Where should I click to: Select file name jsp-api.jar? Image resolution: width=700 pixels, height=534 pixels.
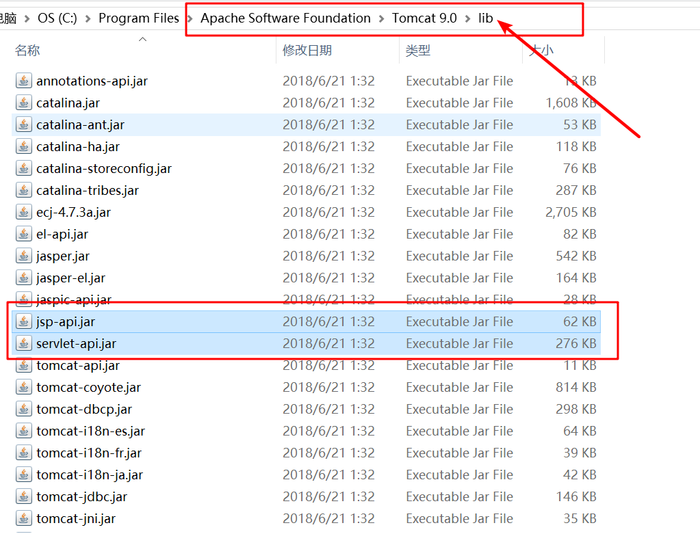(66, 321)
